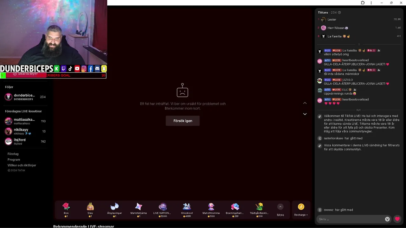Click the Twitch icon in webcam overlay

coord(63,68)
